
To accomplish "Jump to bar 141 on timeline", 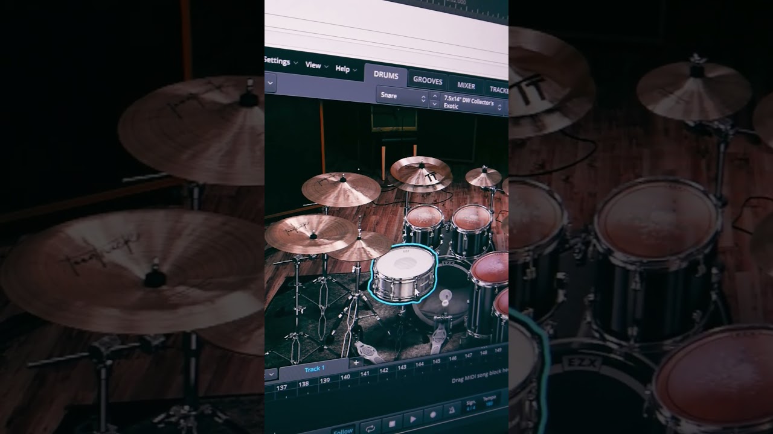I will tap(365, 374).
